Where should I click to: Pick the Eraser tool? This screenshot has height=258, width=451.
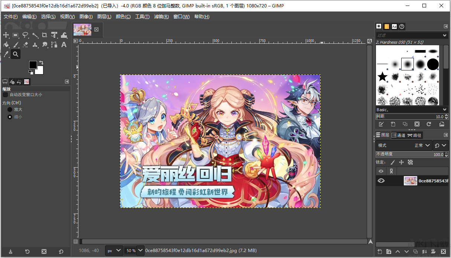[x=25, y=44]
